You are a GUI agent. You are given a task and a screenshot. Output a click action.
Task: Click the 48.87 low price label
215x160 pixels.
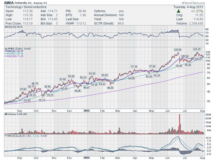point(87,87)
